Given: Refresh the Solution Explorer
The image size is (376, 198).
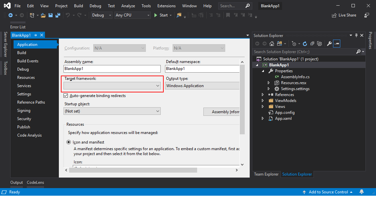Looking at the screenshot, I should (x=305, y=43).
